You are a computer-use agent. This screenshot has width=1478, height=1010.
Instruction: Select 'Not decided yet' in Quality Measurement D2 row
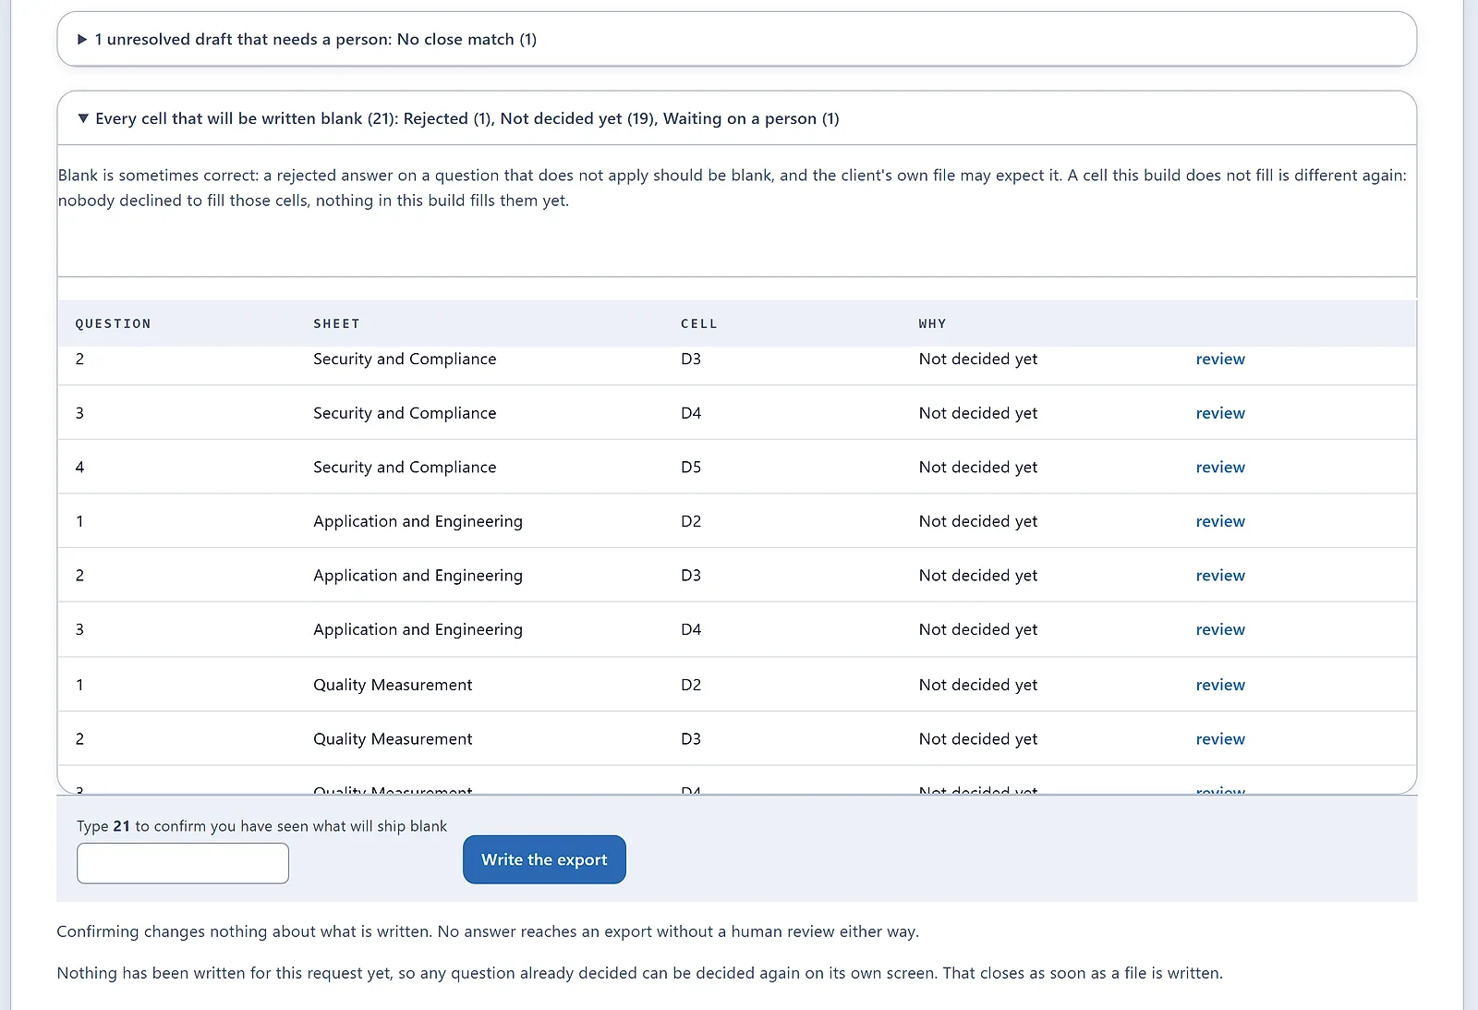977,685
